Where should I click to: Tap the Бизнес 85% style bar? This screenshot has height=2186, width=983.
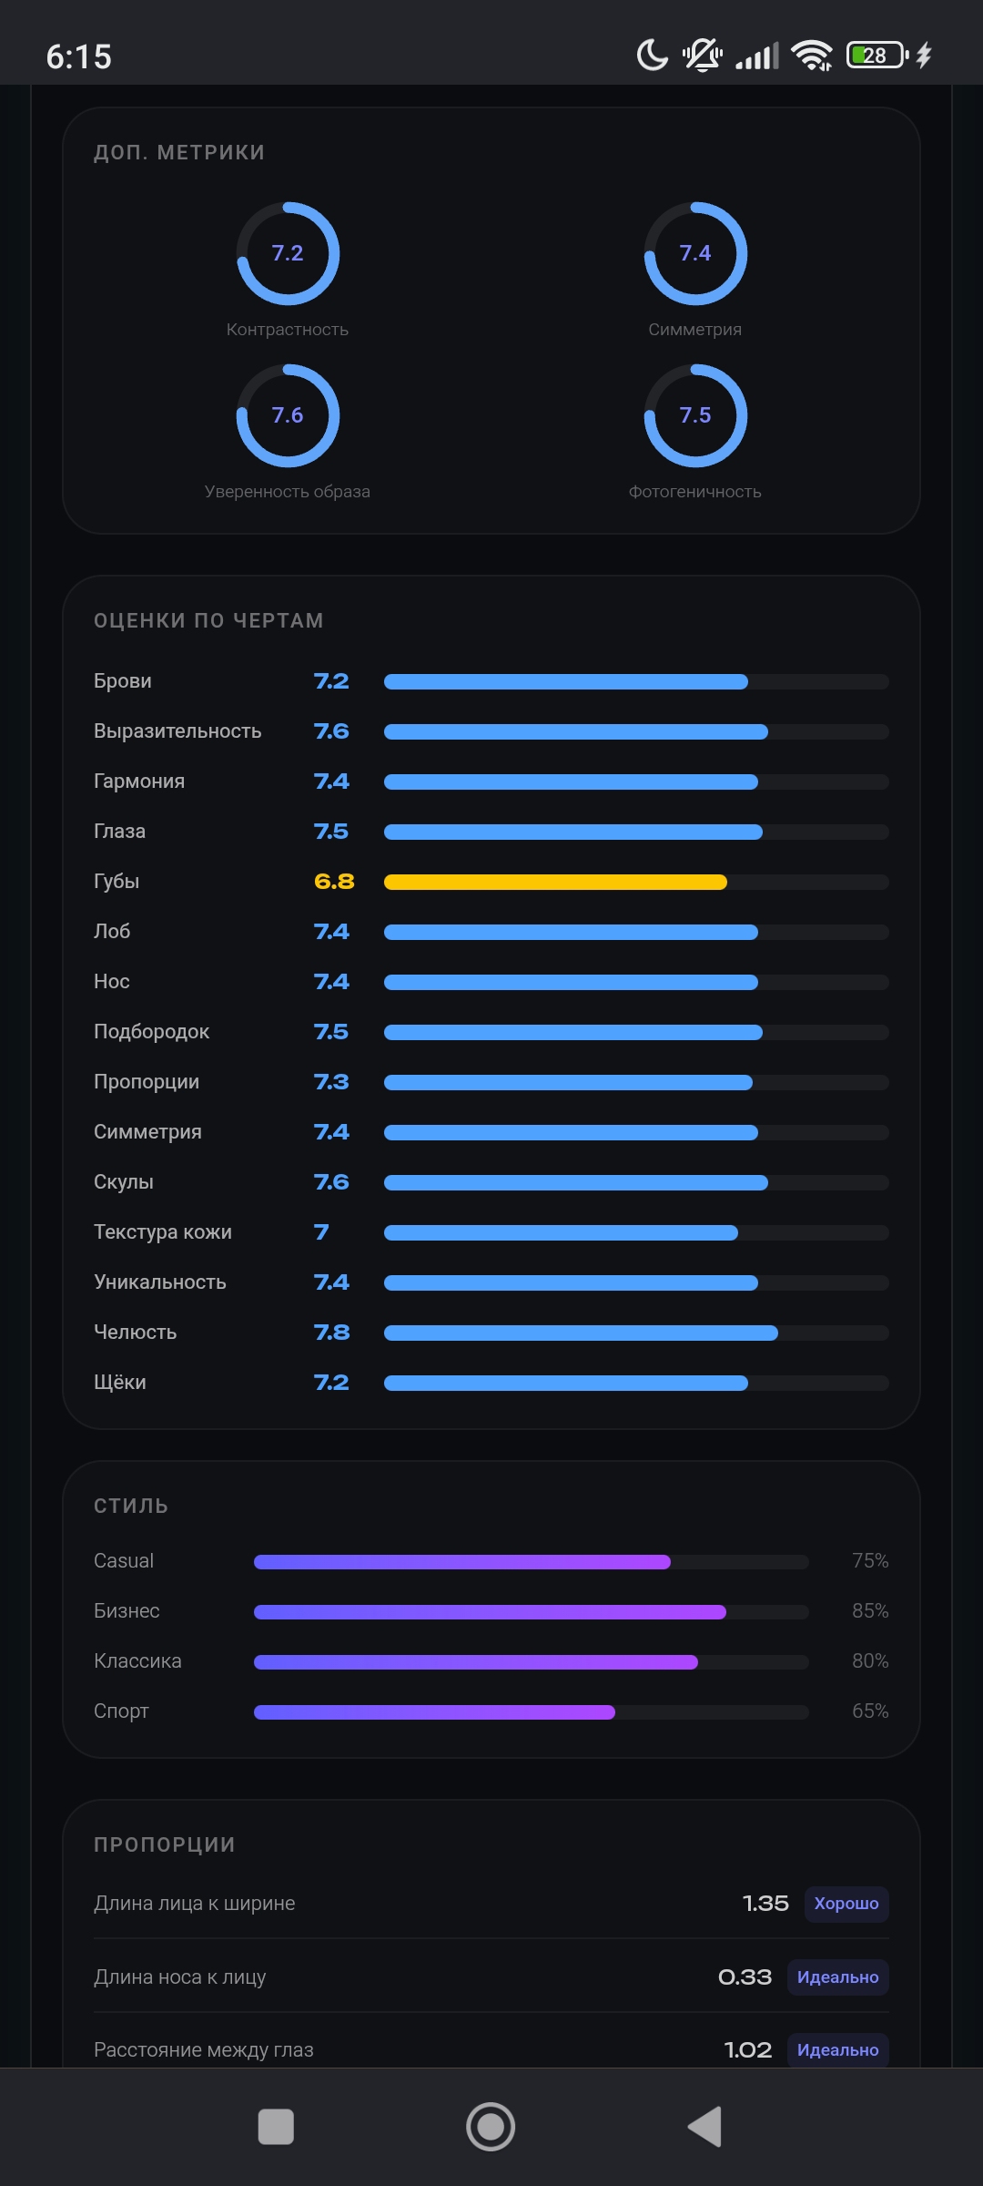[532, 1611]
